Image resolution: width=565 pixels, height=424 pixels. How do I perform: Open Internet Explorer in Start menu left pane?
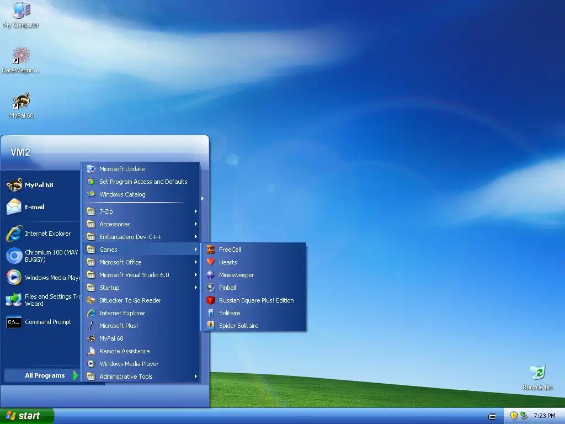tap(41, 234)
